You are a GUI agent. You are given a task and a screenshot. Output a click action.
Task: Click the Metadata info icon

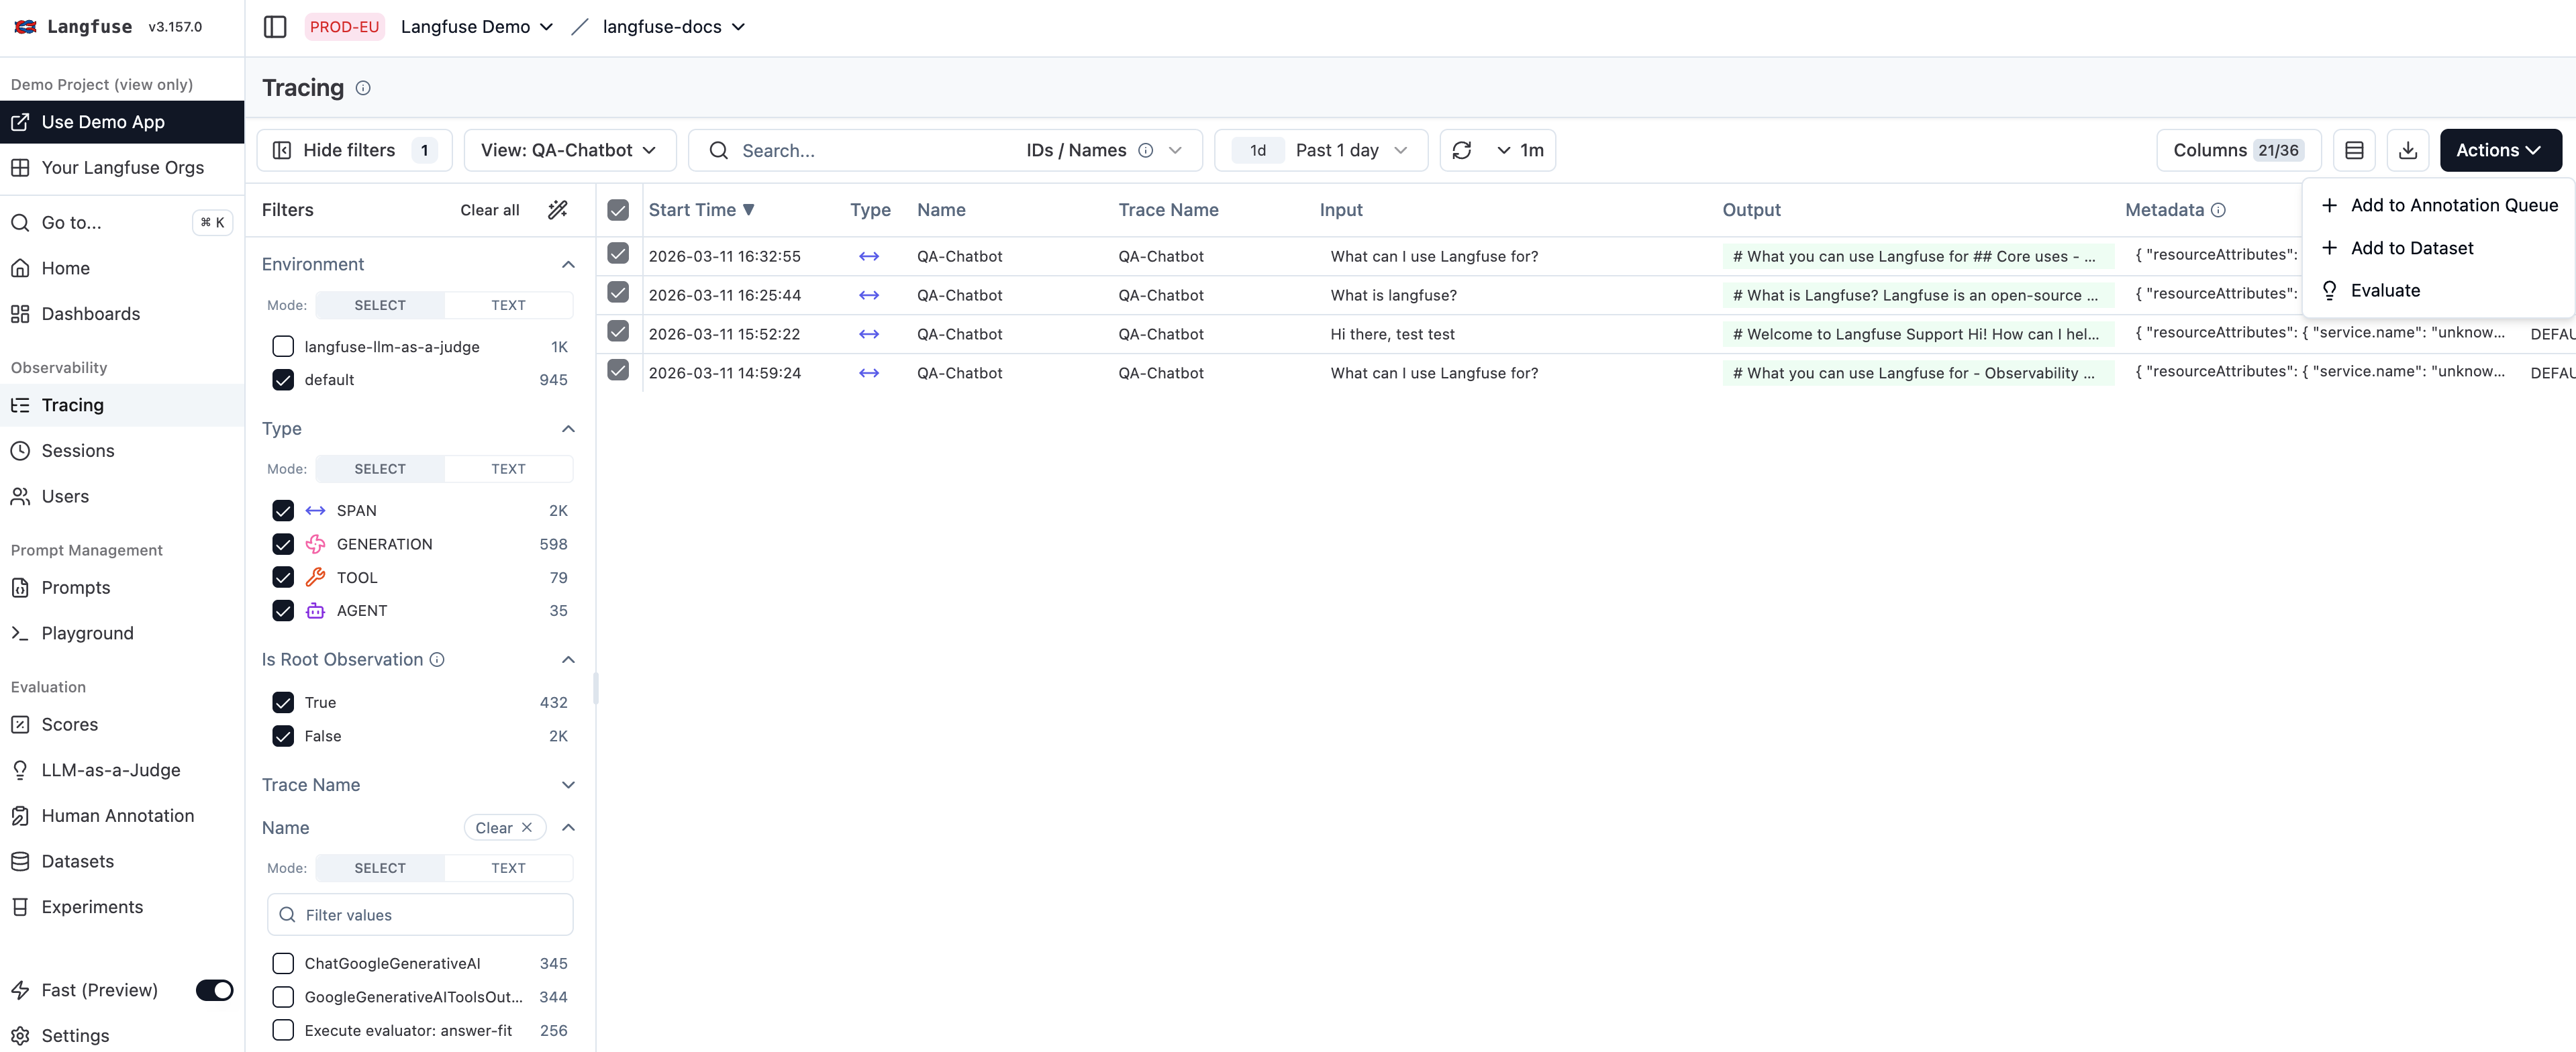2218,210
